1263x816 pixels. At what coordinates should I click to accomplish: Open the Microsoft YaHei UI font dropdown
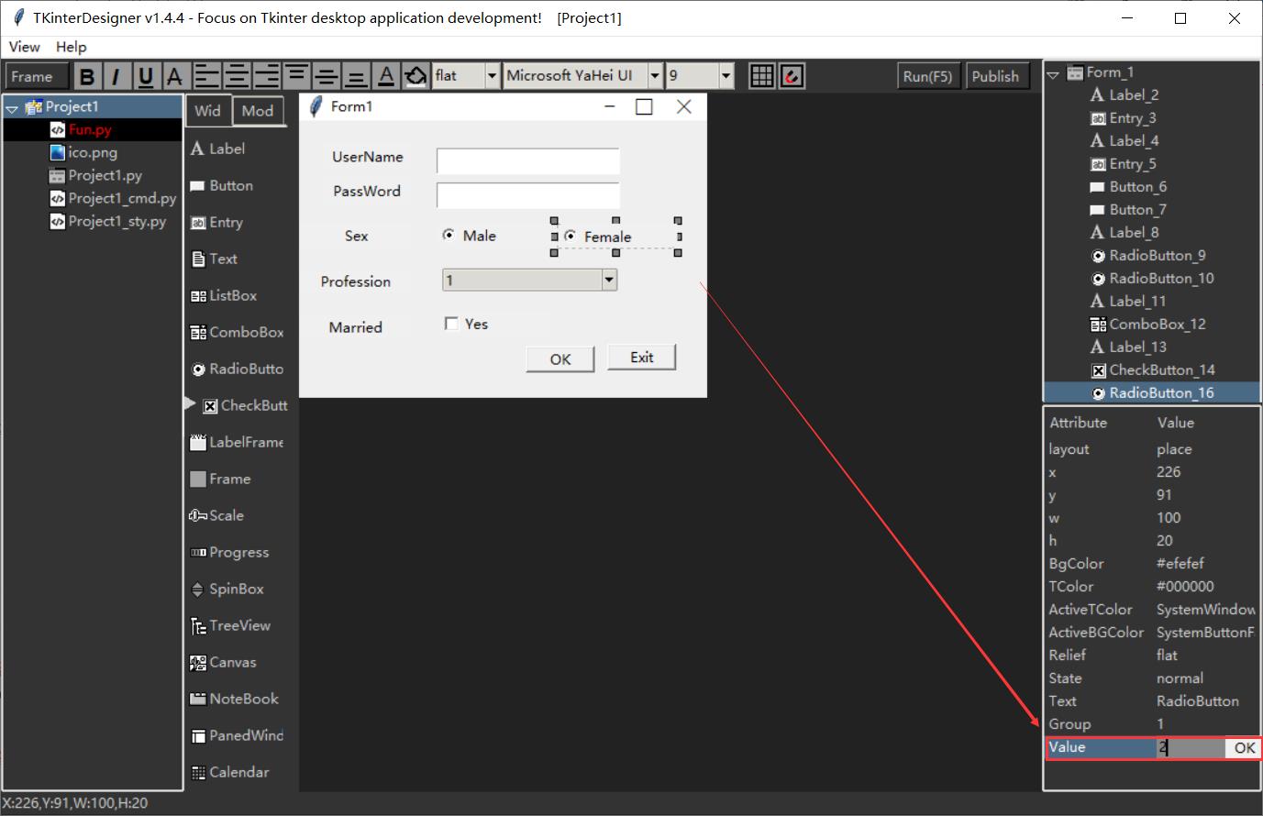pyautogui.click(x=655, y=76)
